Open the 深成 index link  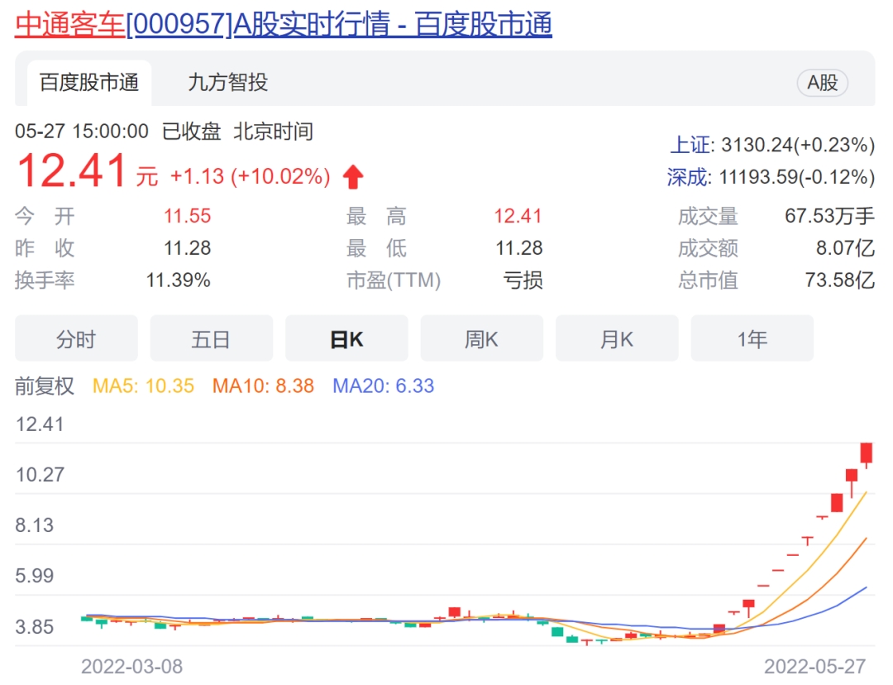pos(690,177)
